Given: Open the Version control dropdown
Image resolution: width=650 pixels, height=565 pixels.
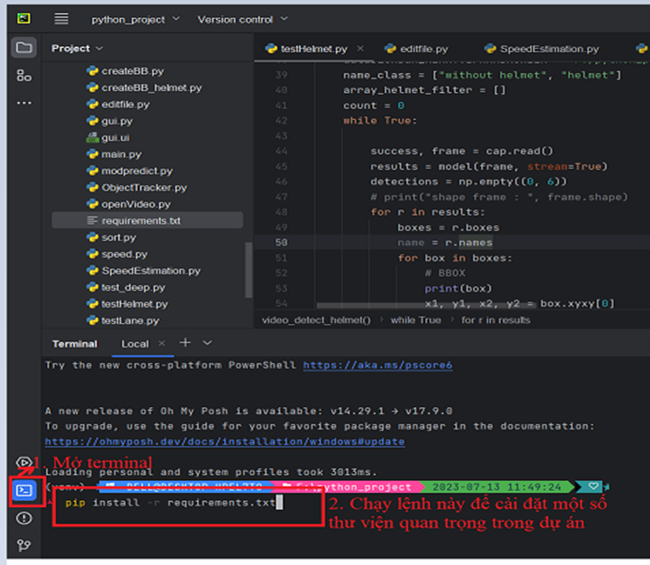Looking at the screenshot, I should 243,19.
